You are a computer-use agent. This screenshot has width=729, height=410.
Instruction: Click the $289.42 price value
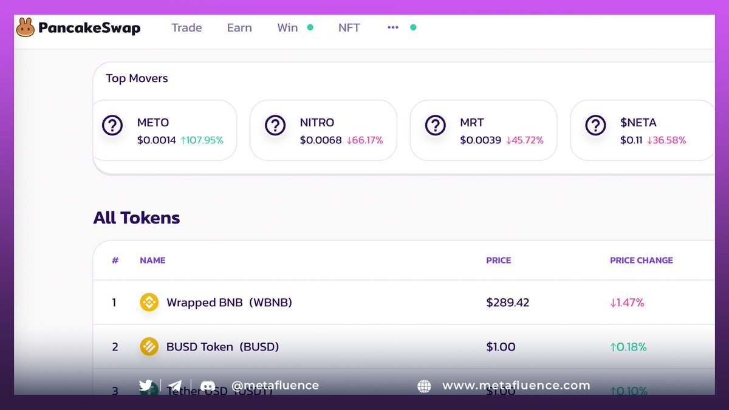508,302
